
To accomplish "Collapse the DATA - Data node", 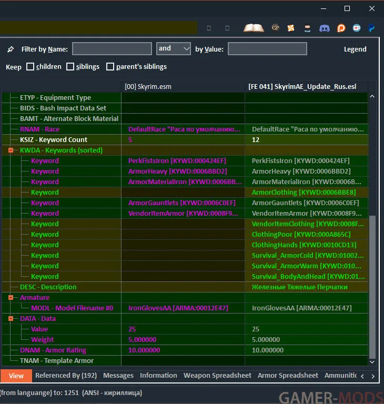I will pos(11,319).
